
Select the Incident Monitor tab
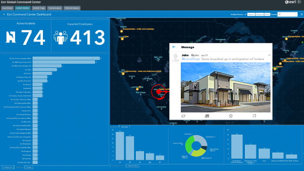23,8
